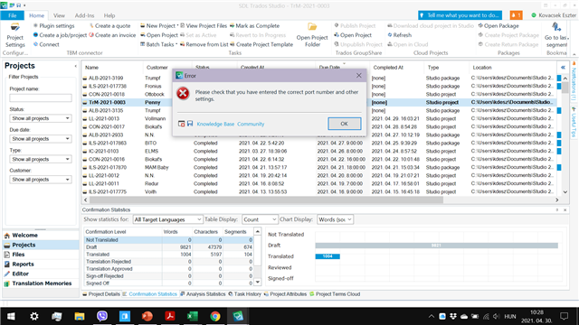Open Viber from the taskbar
Viewport: 579px width, 325px height.
[102, 316]
